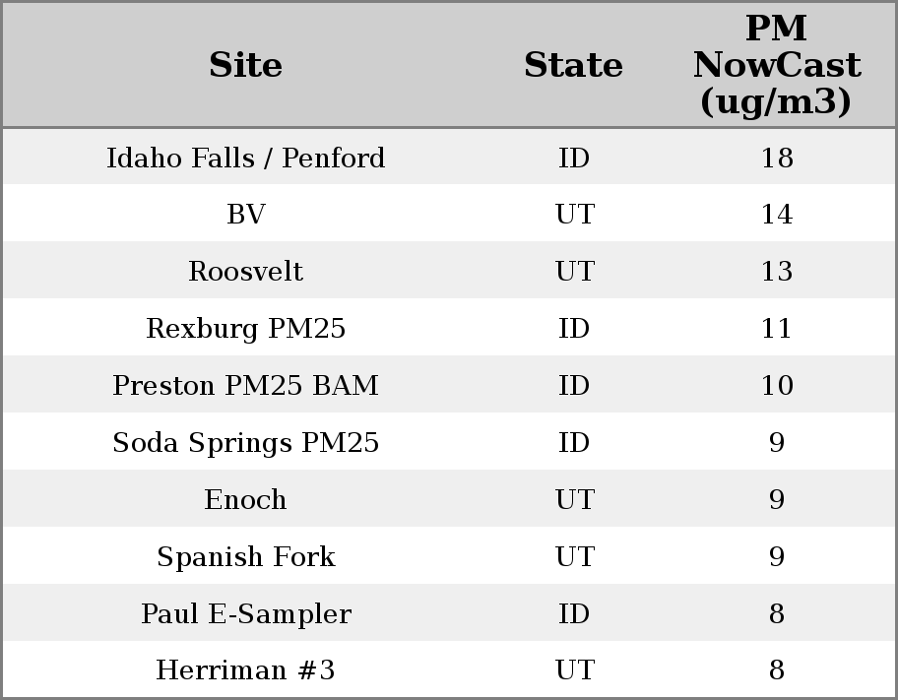The image size is (898, 700).
Task: Click the PM NowCast value 10
Action: click(x=776, y=386)
